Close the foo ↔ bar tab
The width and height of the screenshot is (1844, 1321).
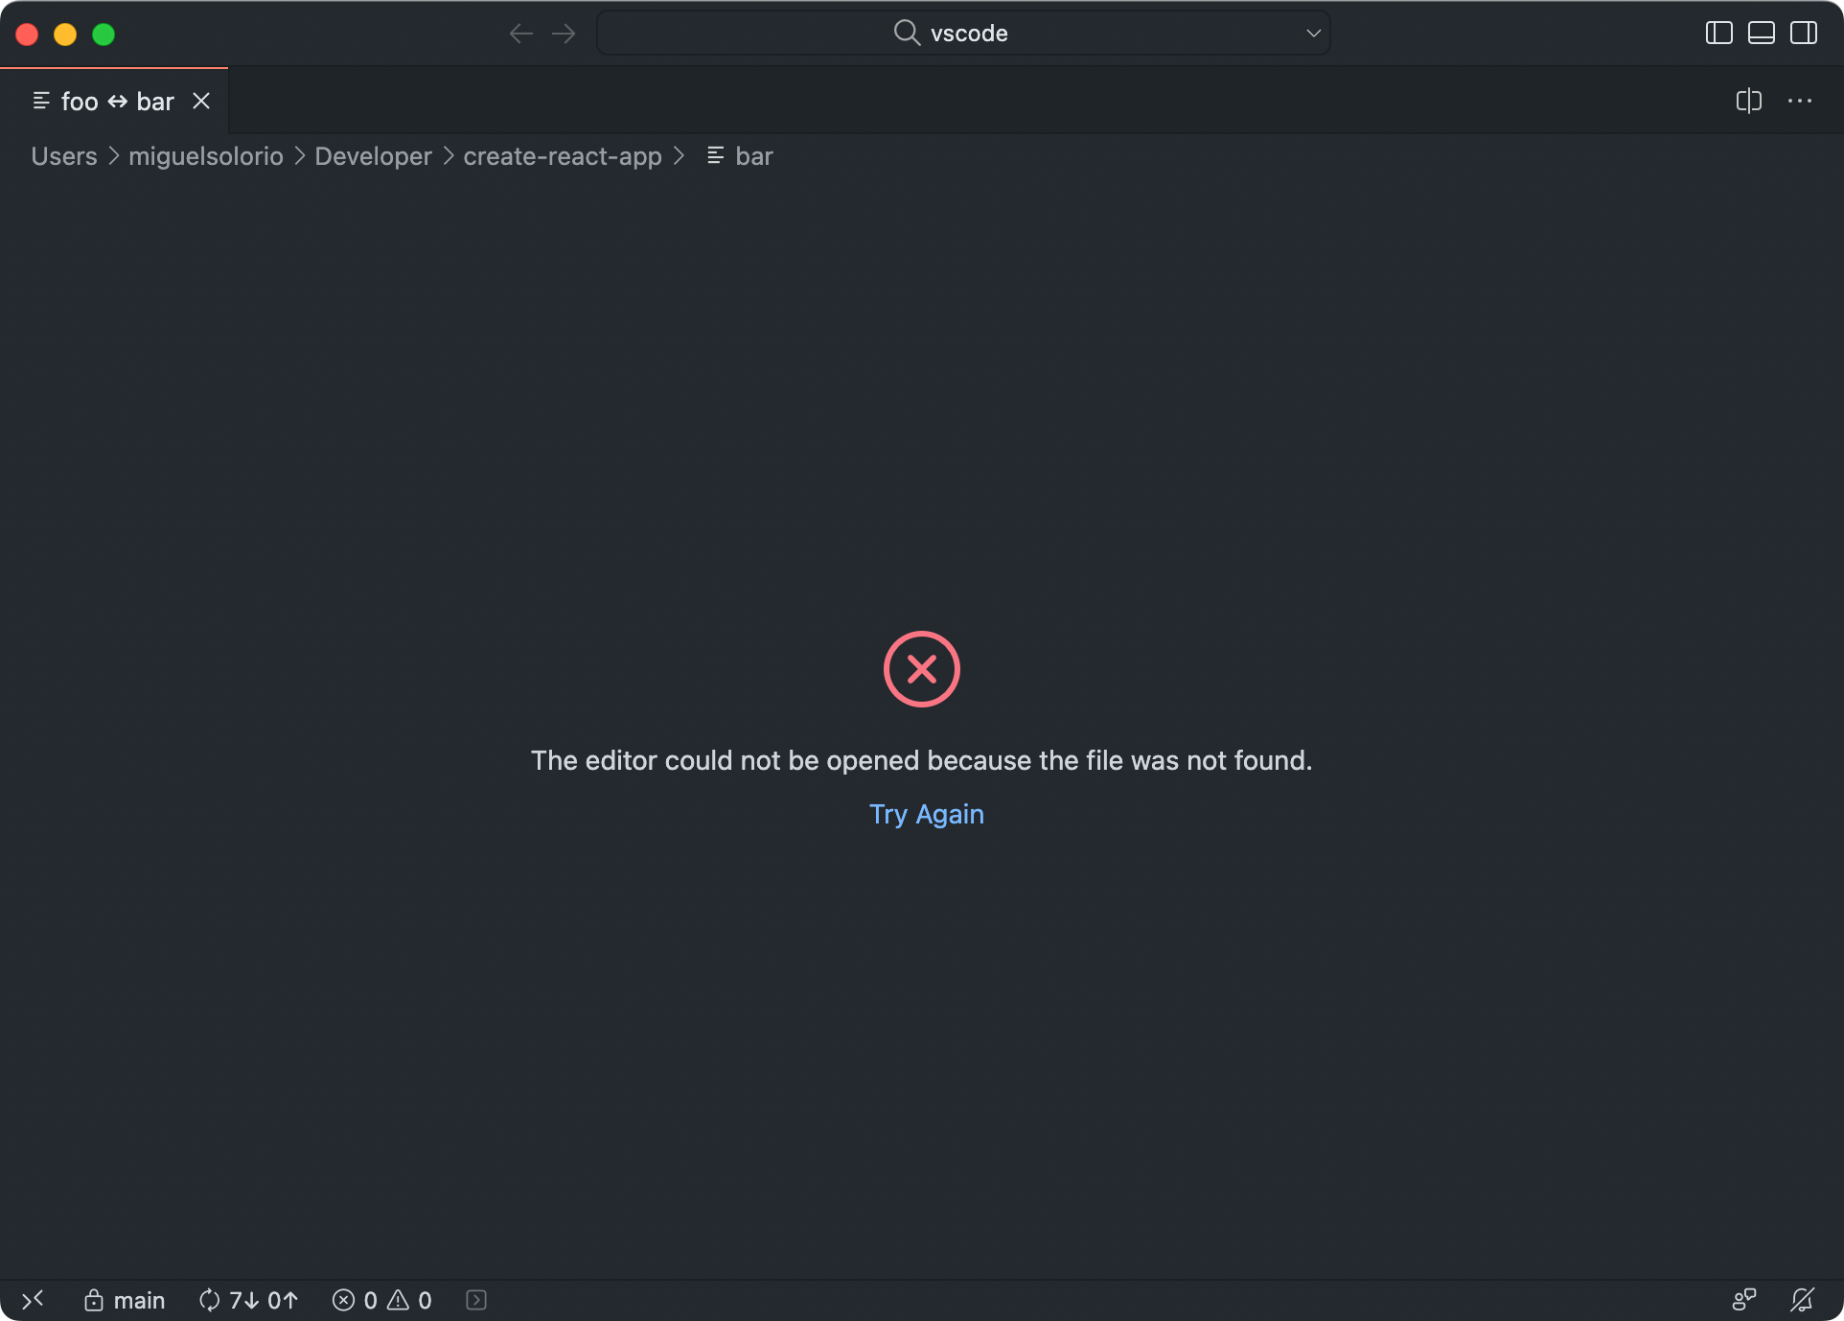tap(200, 101)
